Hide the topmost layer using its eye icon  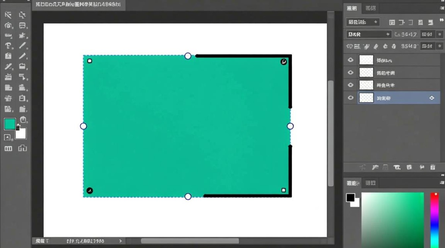pos(350,60)
